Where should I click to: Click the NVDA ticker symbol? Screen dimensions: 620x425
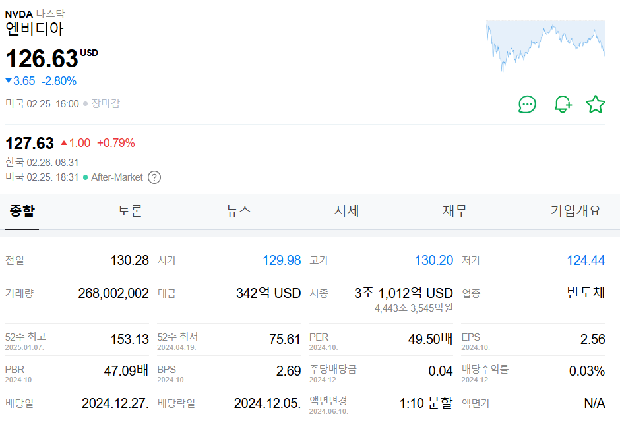pyautogui.click(x=18, y=14)
